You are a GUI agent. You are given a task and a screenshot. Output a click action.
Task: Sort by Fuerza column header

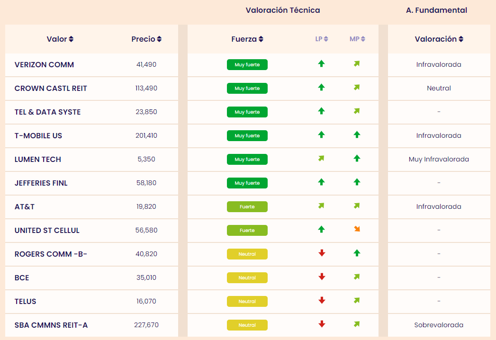[247, 39]
